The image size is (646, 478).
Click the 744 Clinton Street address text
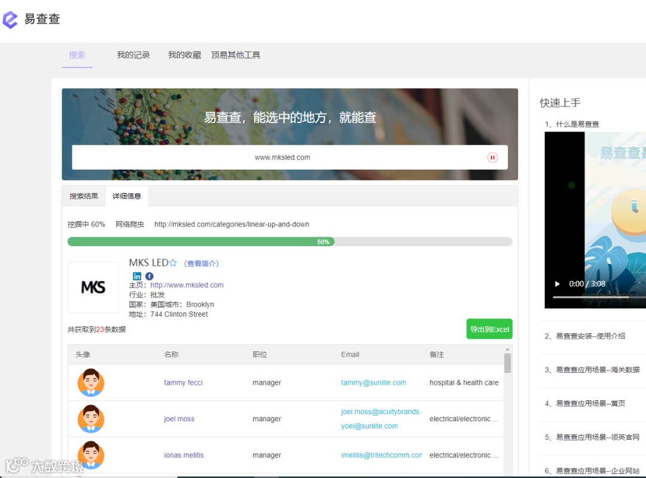pos(179,314)
